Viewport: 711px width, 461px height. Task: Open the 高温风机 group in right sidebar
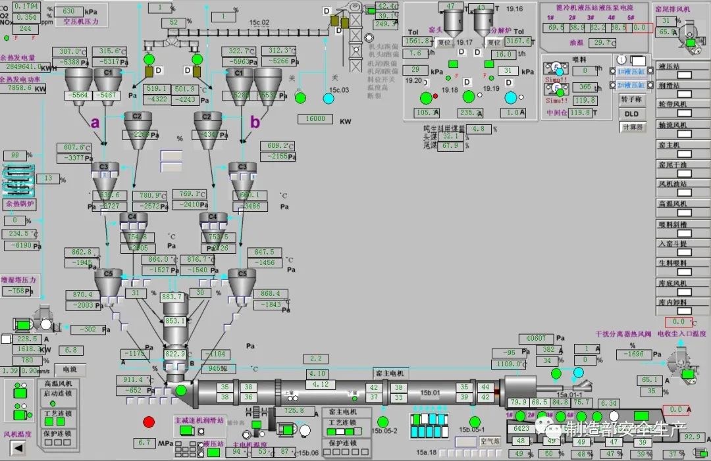coord(683,208)
